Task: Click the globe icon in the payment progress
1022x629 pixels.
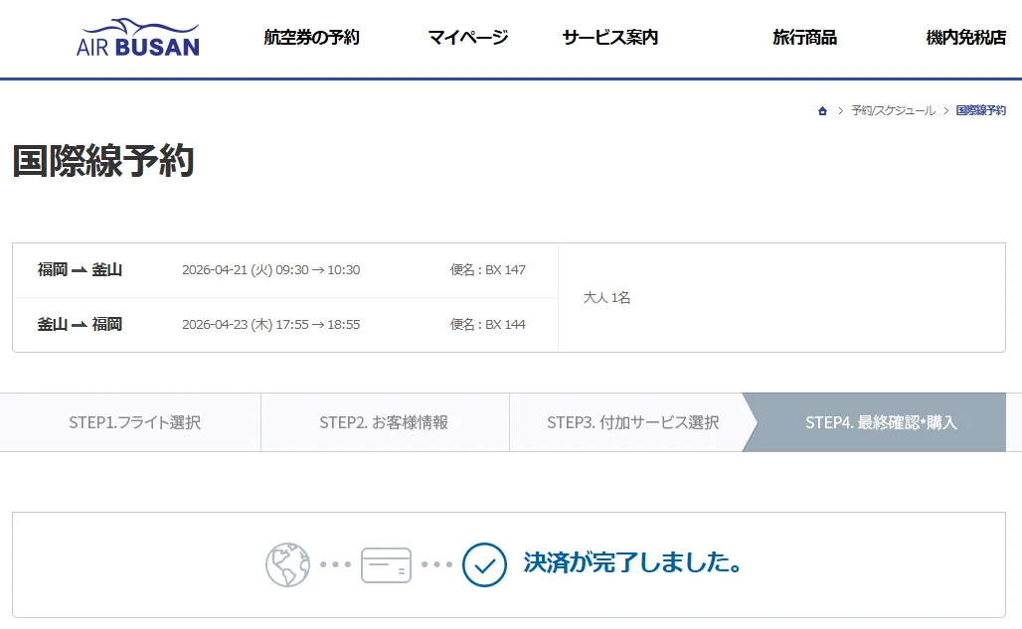Action: coord(287,564)
